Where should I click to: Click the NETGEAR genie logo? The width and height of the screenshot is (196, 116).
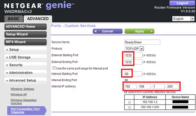(x=39, y=6)
